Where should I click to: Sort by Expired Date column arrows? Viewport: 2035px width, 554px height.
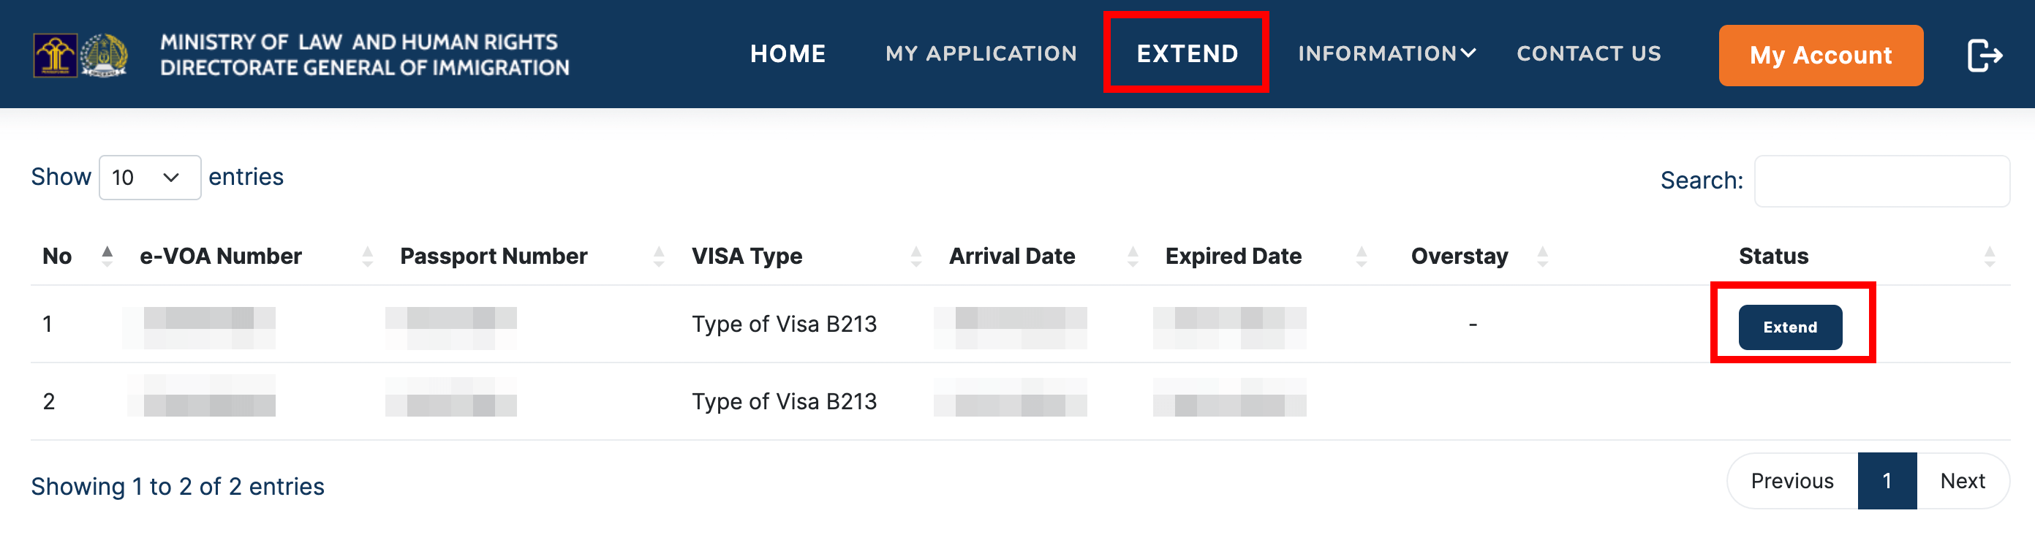click(1361, 256)
